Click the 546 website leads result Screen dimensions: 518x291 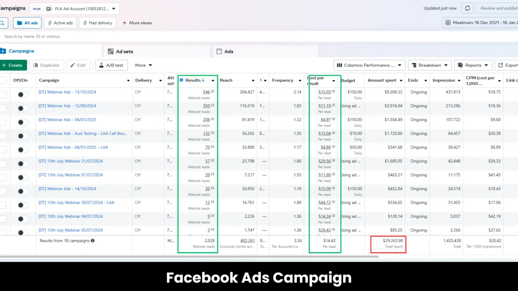206,92
